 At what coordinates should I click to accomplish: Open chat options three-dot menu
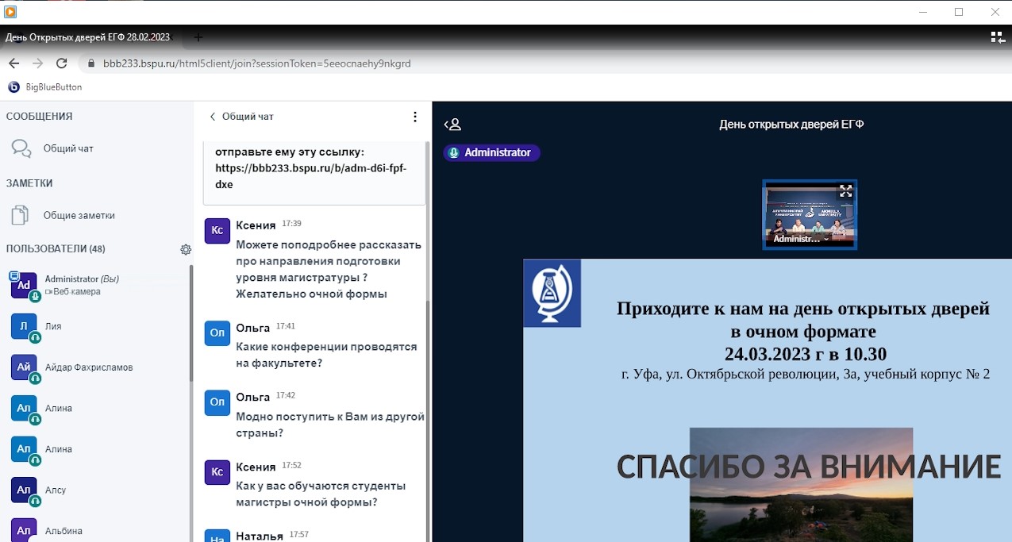tap(414, 117)
